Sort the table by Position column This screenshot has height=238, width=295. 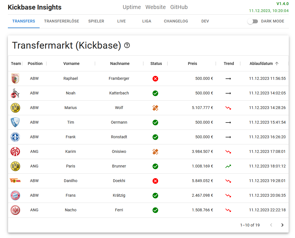point(35,64)
